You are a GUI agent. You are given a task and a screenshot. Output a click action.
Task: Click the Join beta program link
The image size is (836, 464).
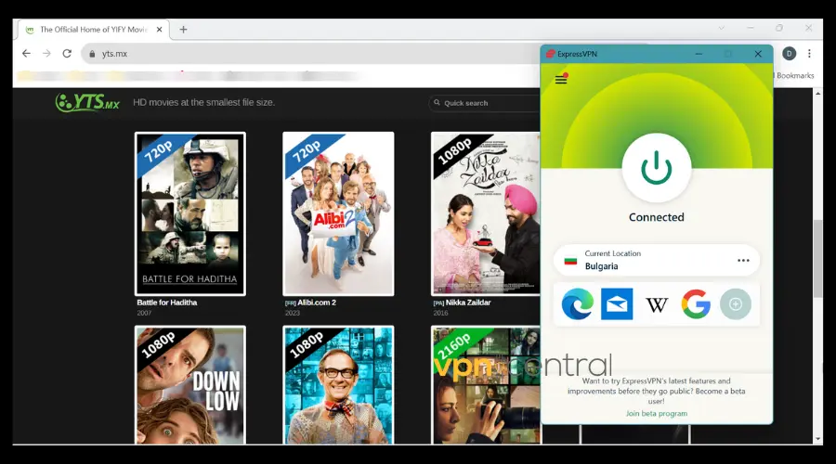click(657, 413)
